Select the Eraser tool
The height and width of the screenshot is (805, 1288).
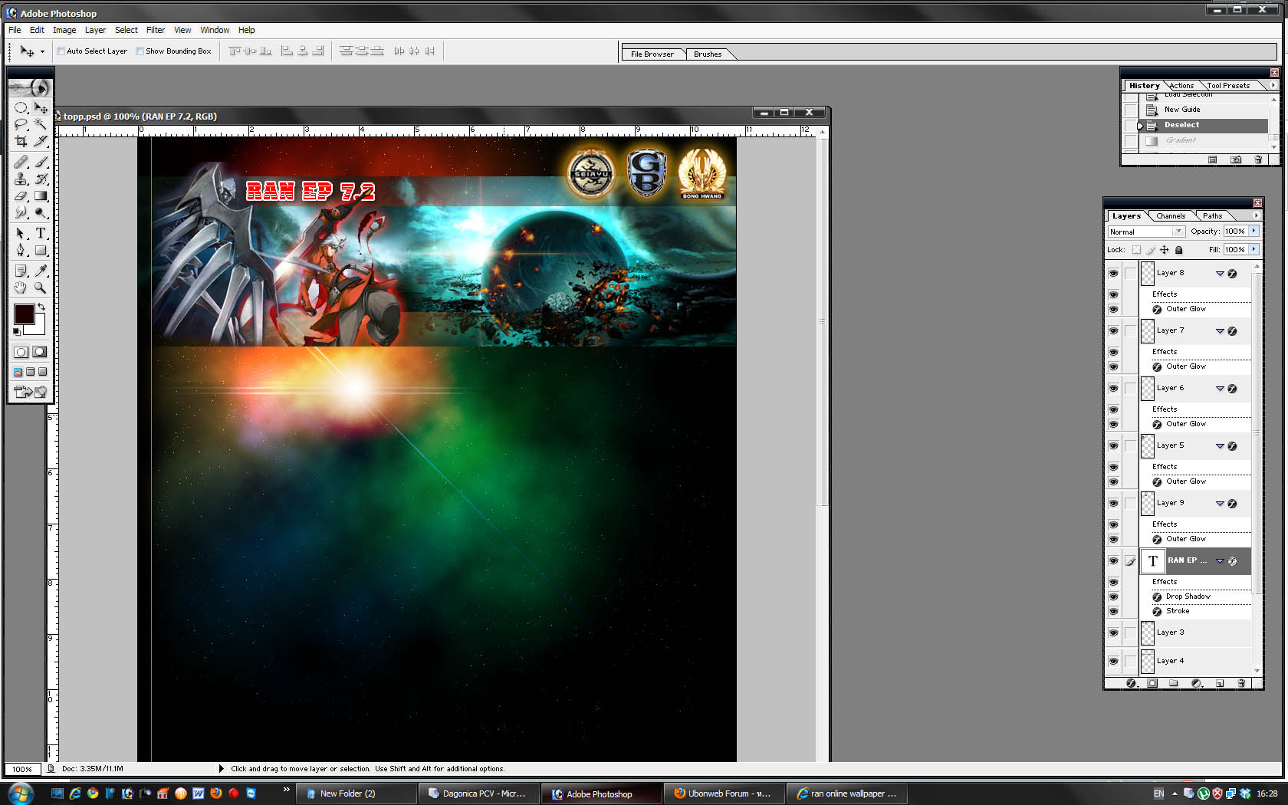point(21,195)
